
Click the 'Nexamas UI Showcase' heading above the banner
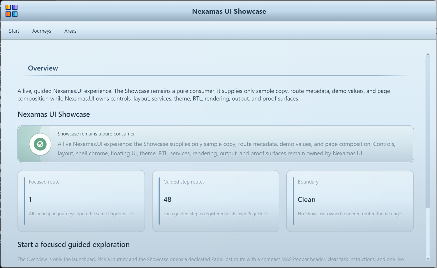pyautogui.click(x=54, y=114)
